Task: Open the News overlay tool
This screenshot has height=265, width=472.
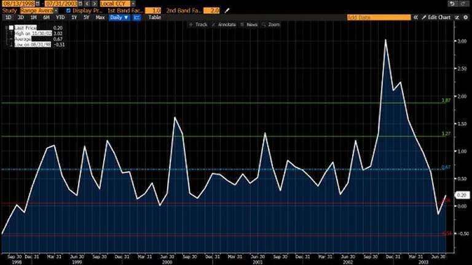Action: coord(249,25)
